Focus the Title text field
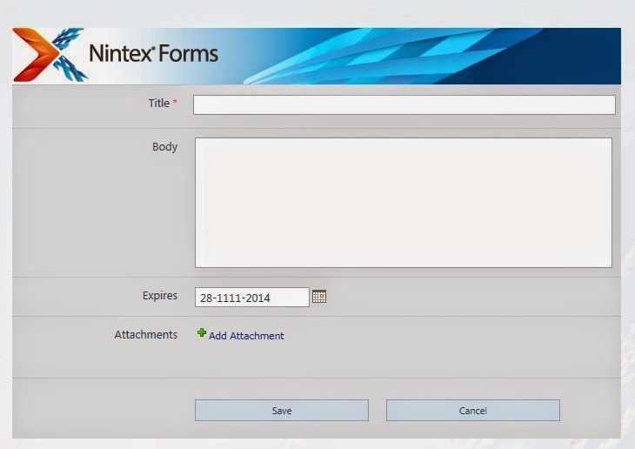Viewport: 635px width, 449px height. [x=404, y=105]
